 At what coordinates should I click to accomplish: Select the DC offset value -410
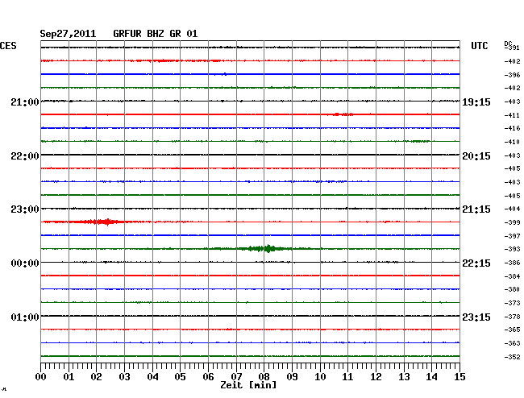coord(512,142)
